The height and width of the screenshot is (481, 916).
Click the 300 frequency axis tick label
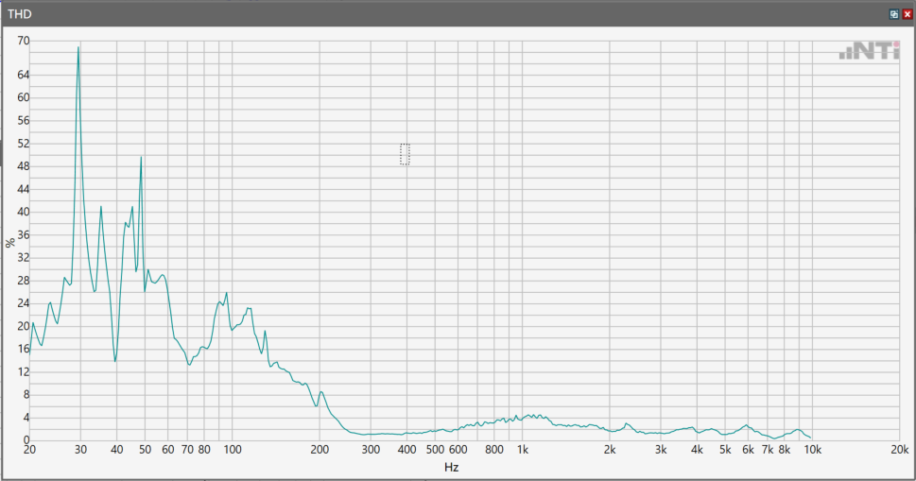point(371,450)
